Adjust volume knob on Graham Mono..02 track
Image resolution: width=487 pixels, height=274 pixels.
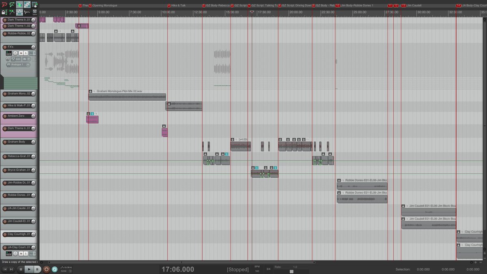pos(34,94)
